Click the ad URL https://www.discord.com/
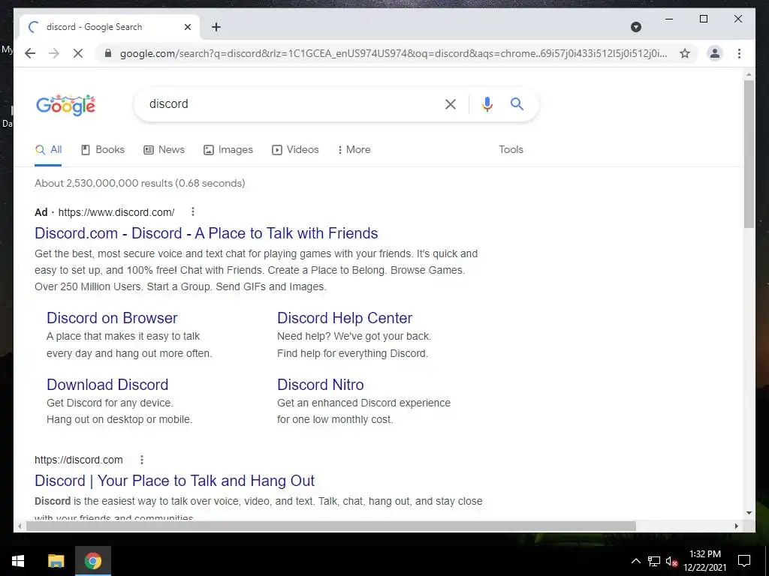 116,212
